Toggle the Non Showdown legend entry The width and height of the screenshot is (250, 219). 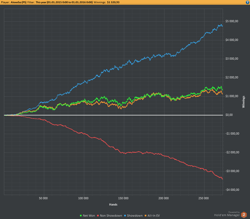[110, 216]
